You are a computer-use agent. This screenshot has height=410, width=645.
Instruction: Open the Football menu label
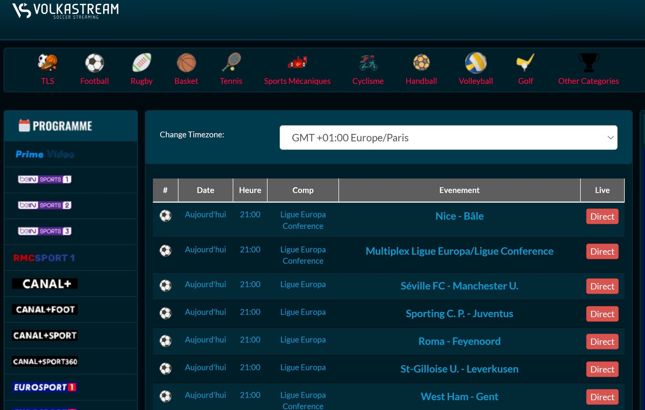(x=94, y=81)
